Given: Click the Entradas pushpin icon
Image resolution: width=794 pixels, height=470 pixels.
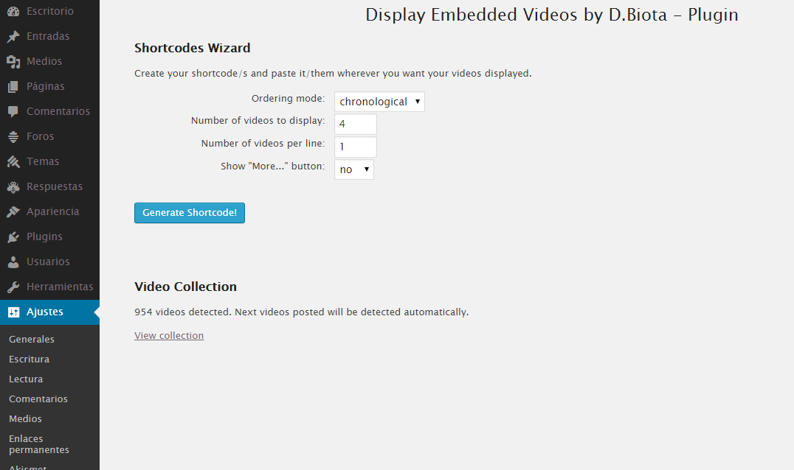Looking at the screenshot, I should (13, 36).
